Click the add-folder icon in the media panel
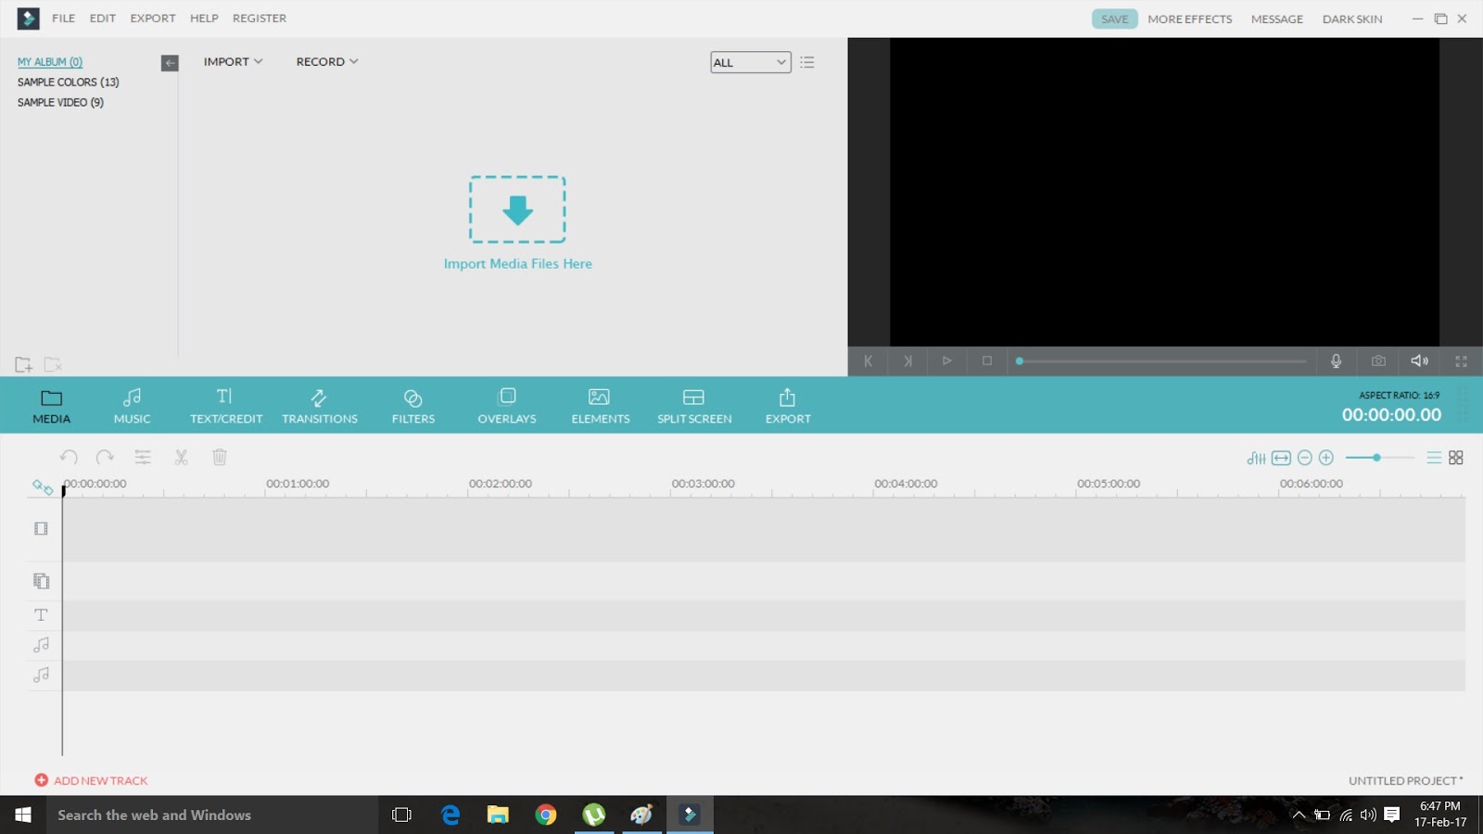The height and width of the screenshot is (834, 1483). tap(22, 363)
